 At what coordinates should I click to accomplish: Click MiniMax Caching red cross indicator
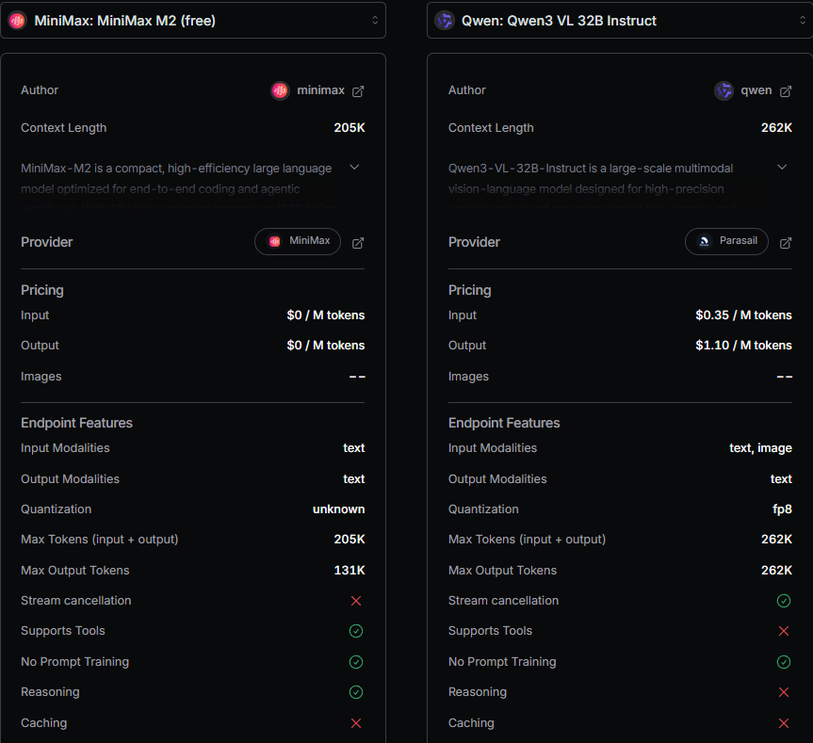coord(356,723)
